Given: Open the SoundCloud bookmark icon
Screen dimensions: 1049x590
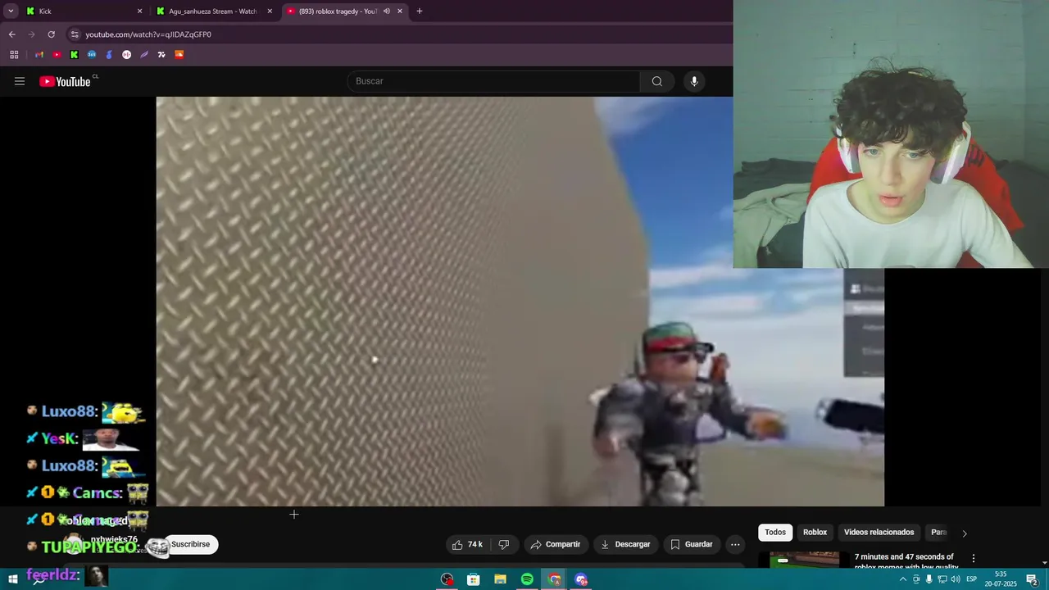Looking at the screenshot, I should pyautogui.click(x=179, y=55).
